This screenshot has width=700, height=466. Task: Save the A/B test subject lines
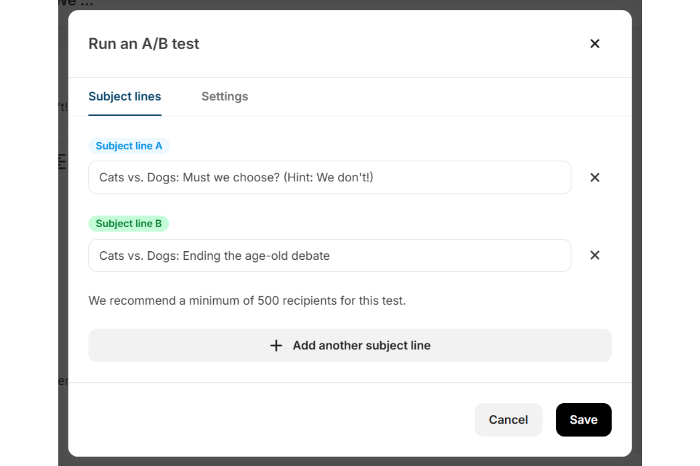584,420
